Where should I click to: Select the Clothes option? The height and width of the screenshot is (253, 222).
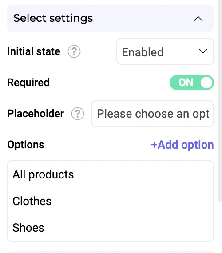[32, 201]
